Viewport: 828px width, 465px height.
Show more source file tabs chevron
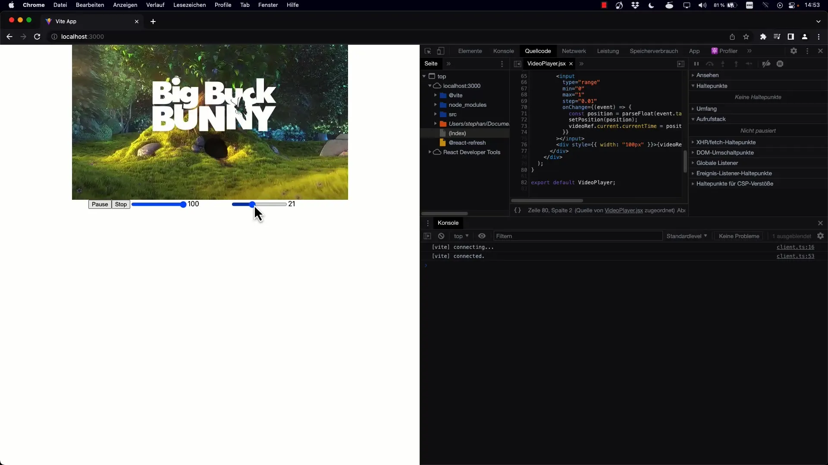581,64
